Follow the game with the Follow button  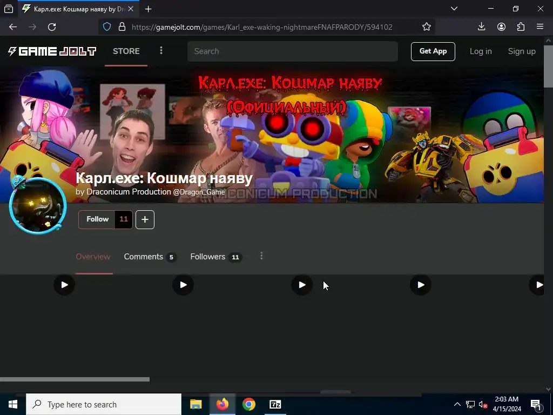tap(97, 219)
